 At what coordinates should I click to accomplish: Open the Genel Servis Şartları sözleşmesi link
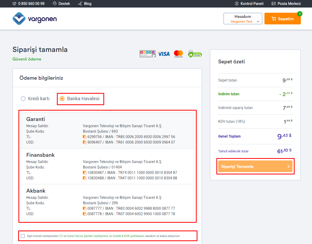88,236
